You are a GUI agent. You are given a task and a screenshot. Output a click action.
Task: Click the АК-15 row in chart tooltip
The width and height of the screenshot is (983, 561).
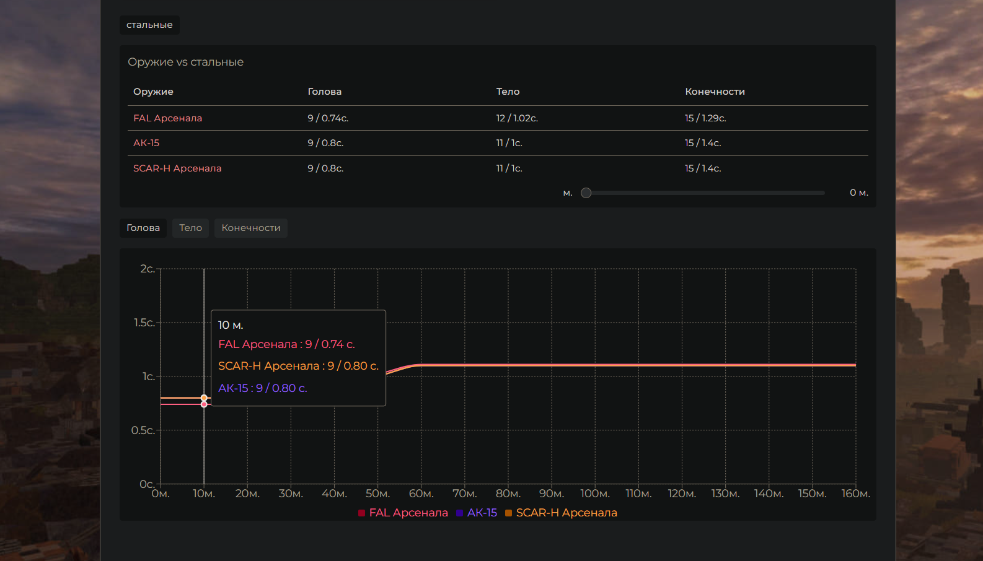click(x=263, y=388)
